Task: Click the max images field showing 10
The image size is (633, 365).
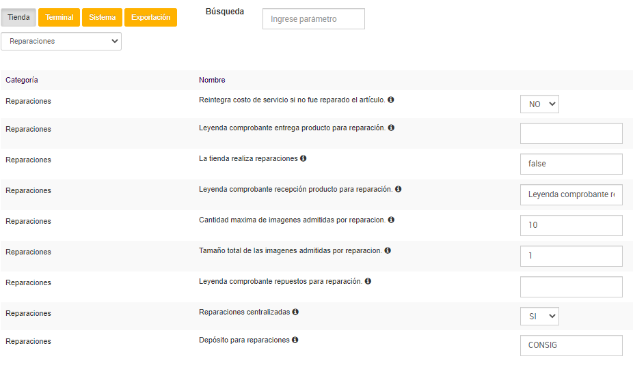Action: coord(571,225)
